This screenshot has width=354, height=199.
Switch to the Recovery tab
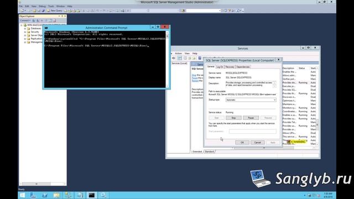point(230,67)
